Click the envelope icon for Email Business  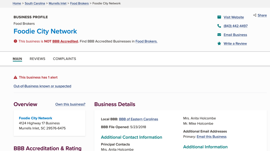click(x=219, y=35)
